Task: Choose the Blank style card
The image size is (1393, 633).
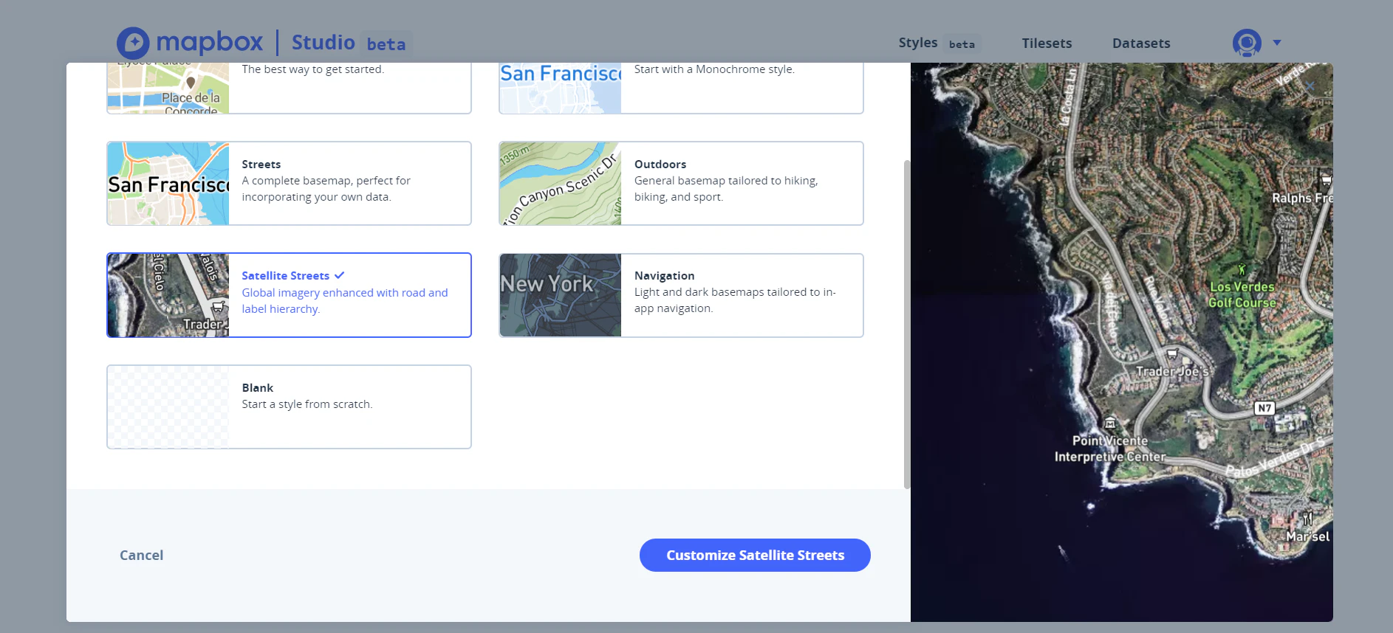Action: [289, 407]
